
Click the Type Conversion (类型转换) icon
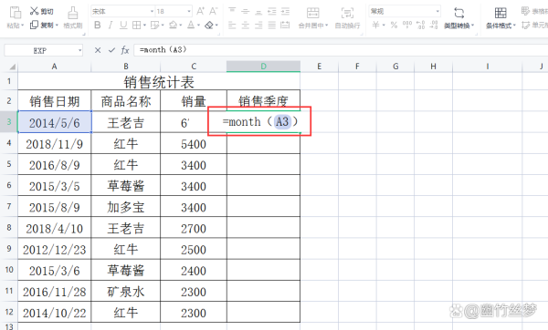click(x=458, y=13)
